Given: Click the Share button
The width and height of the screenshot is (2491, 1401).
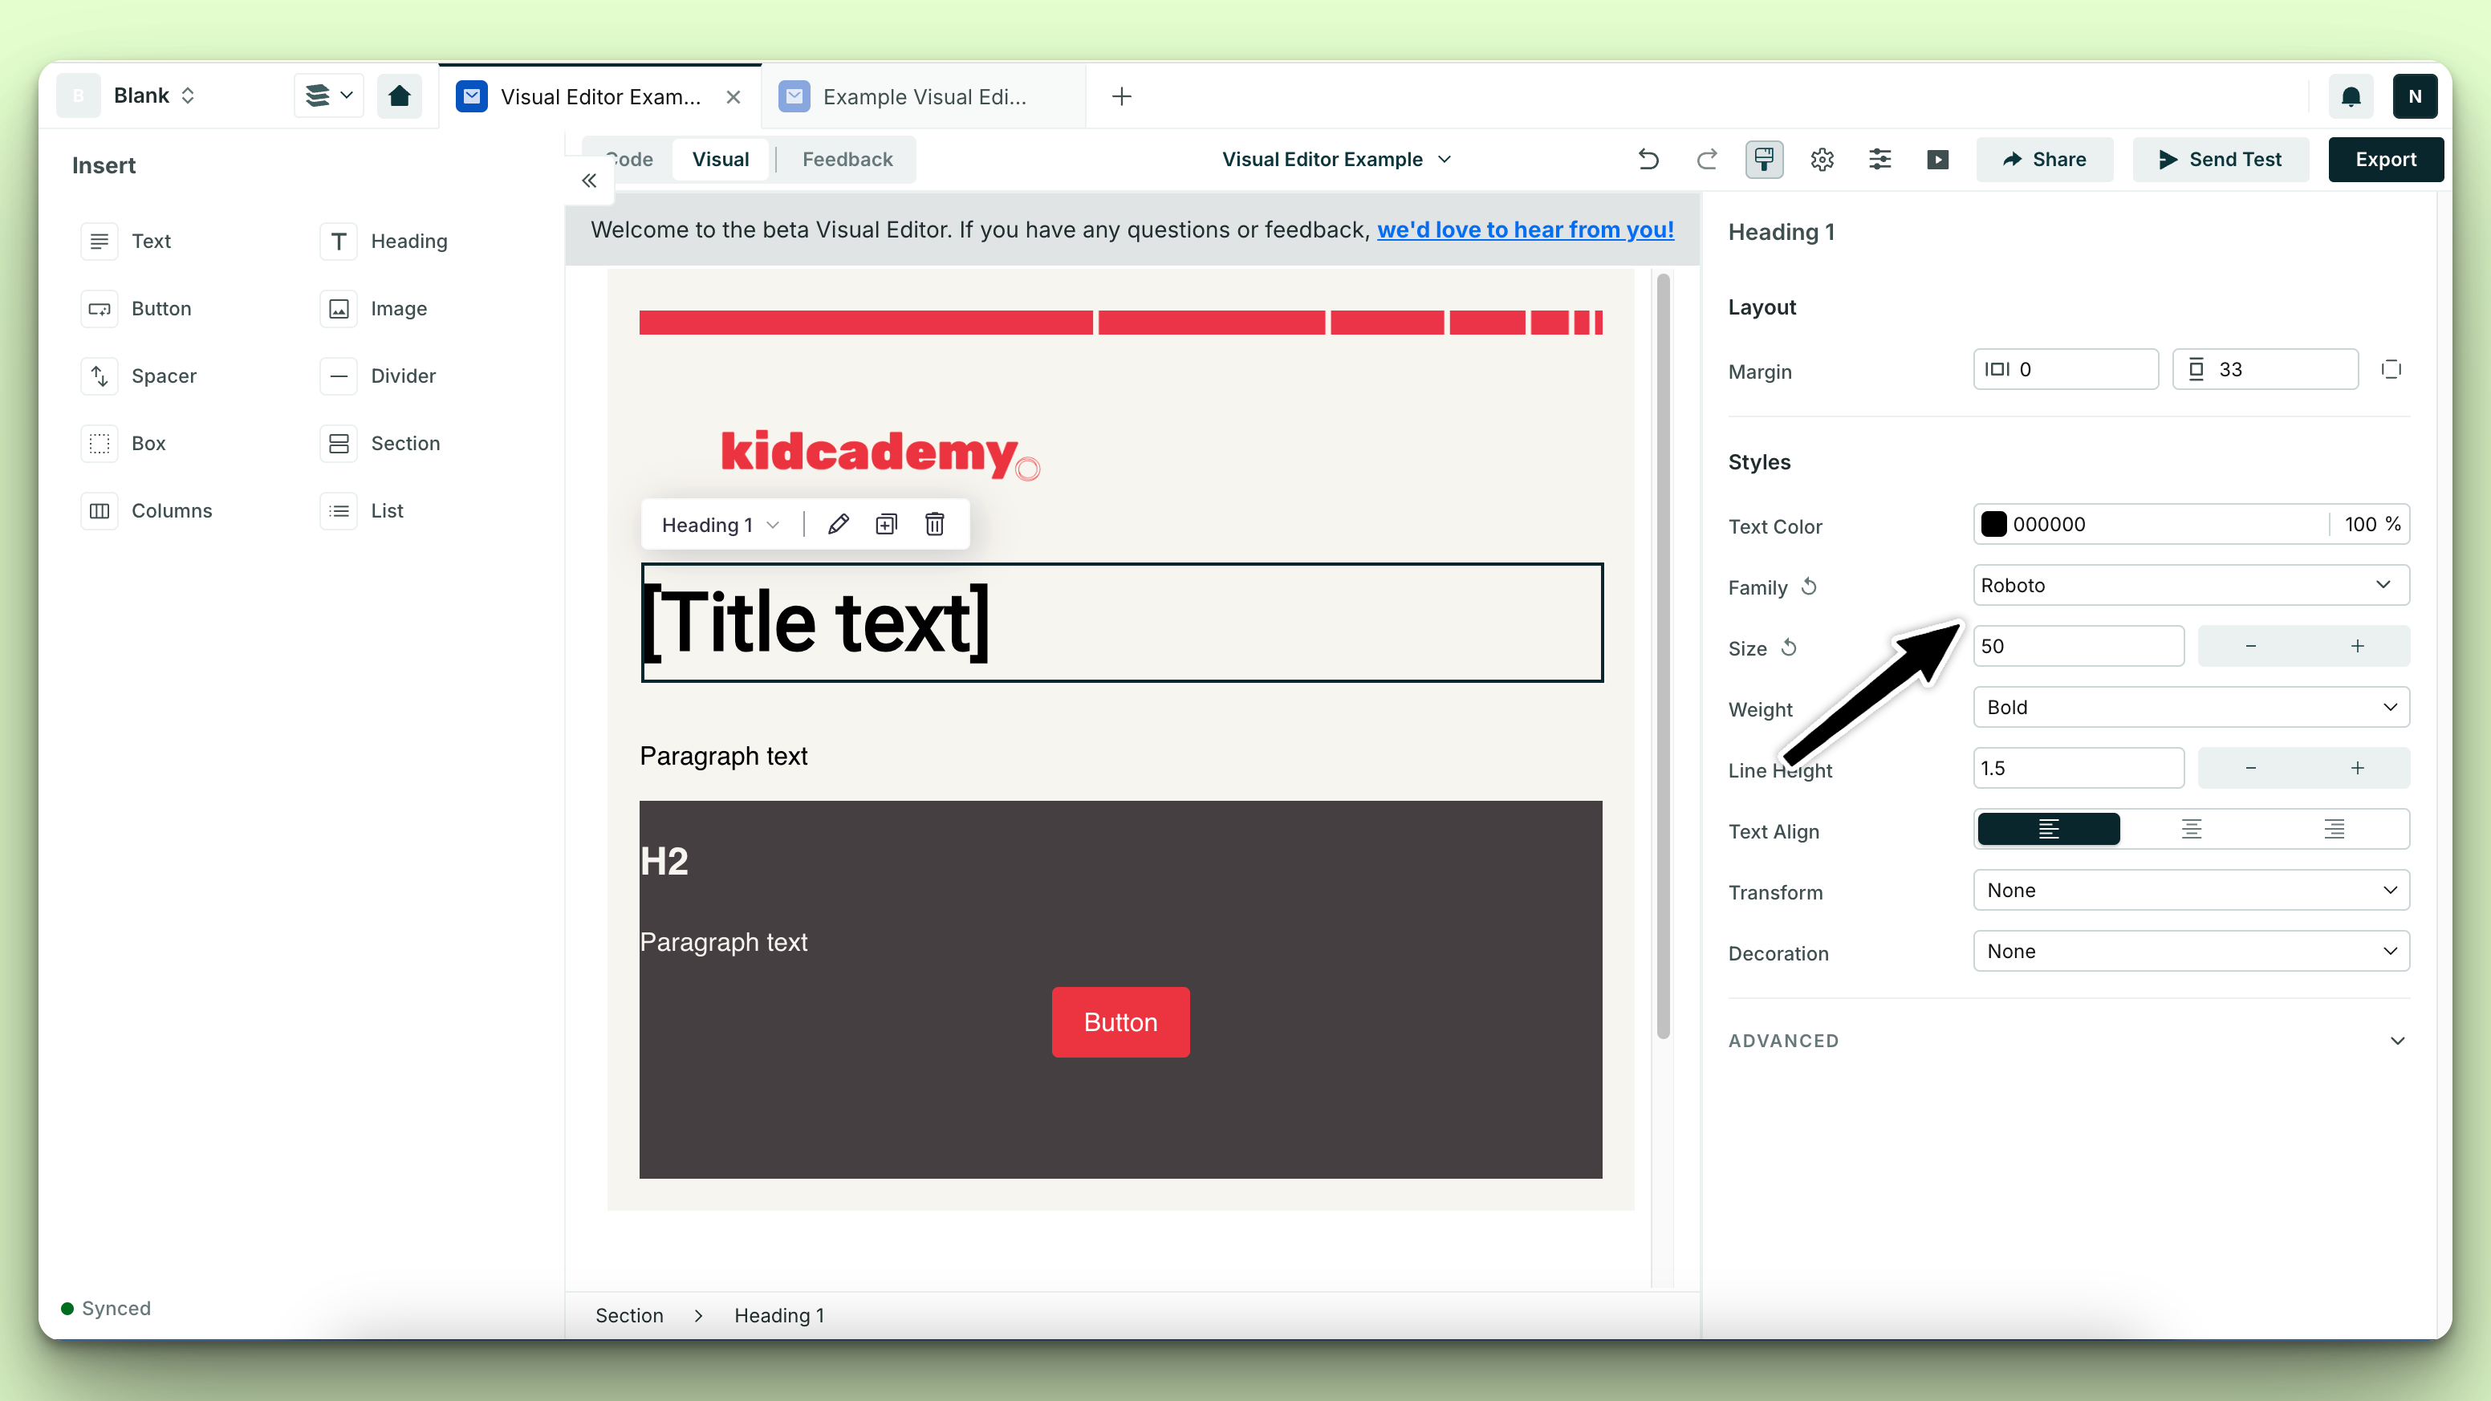Looking at the screenshot, I should [x=2045, y=159].
